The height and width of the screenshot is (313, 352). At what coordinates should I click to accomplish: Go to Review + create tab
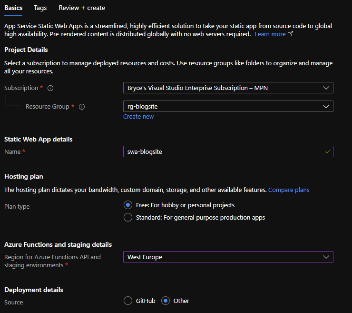coord(82,8)
